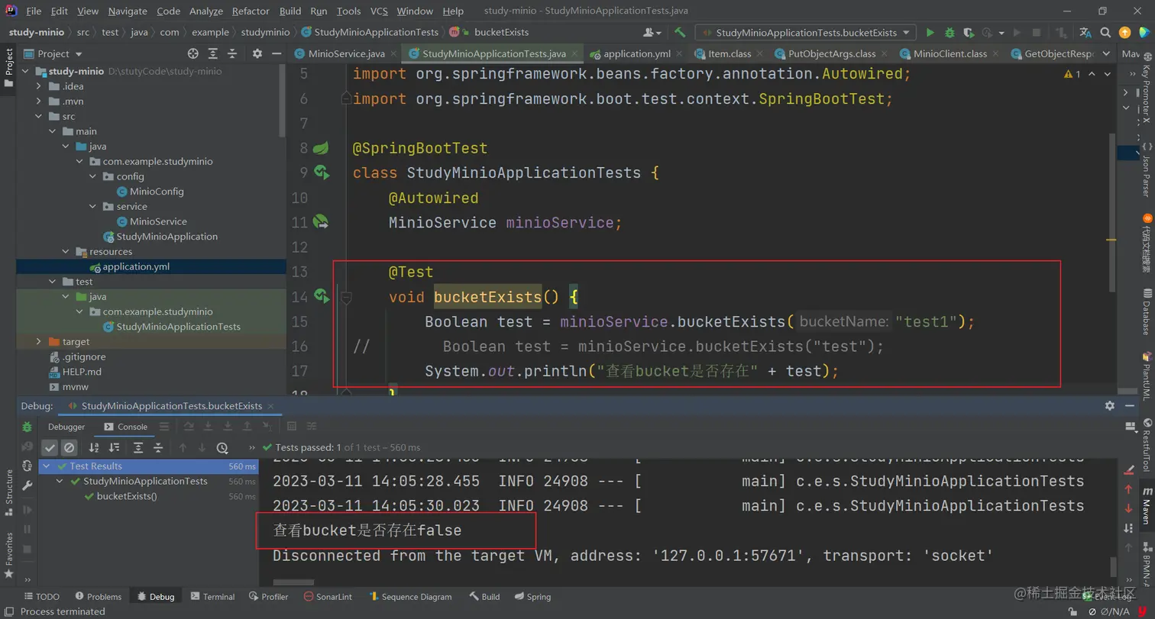This screenshot has width=1155, height=619.
Task: Open test history clock icon
Action: tap(222, 448)
